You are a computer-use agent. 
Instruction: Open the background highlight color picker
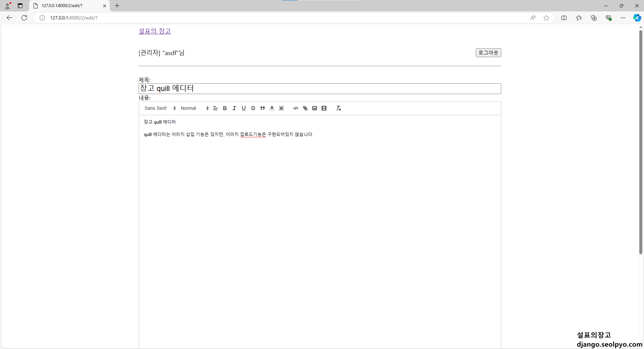[281, 108]
